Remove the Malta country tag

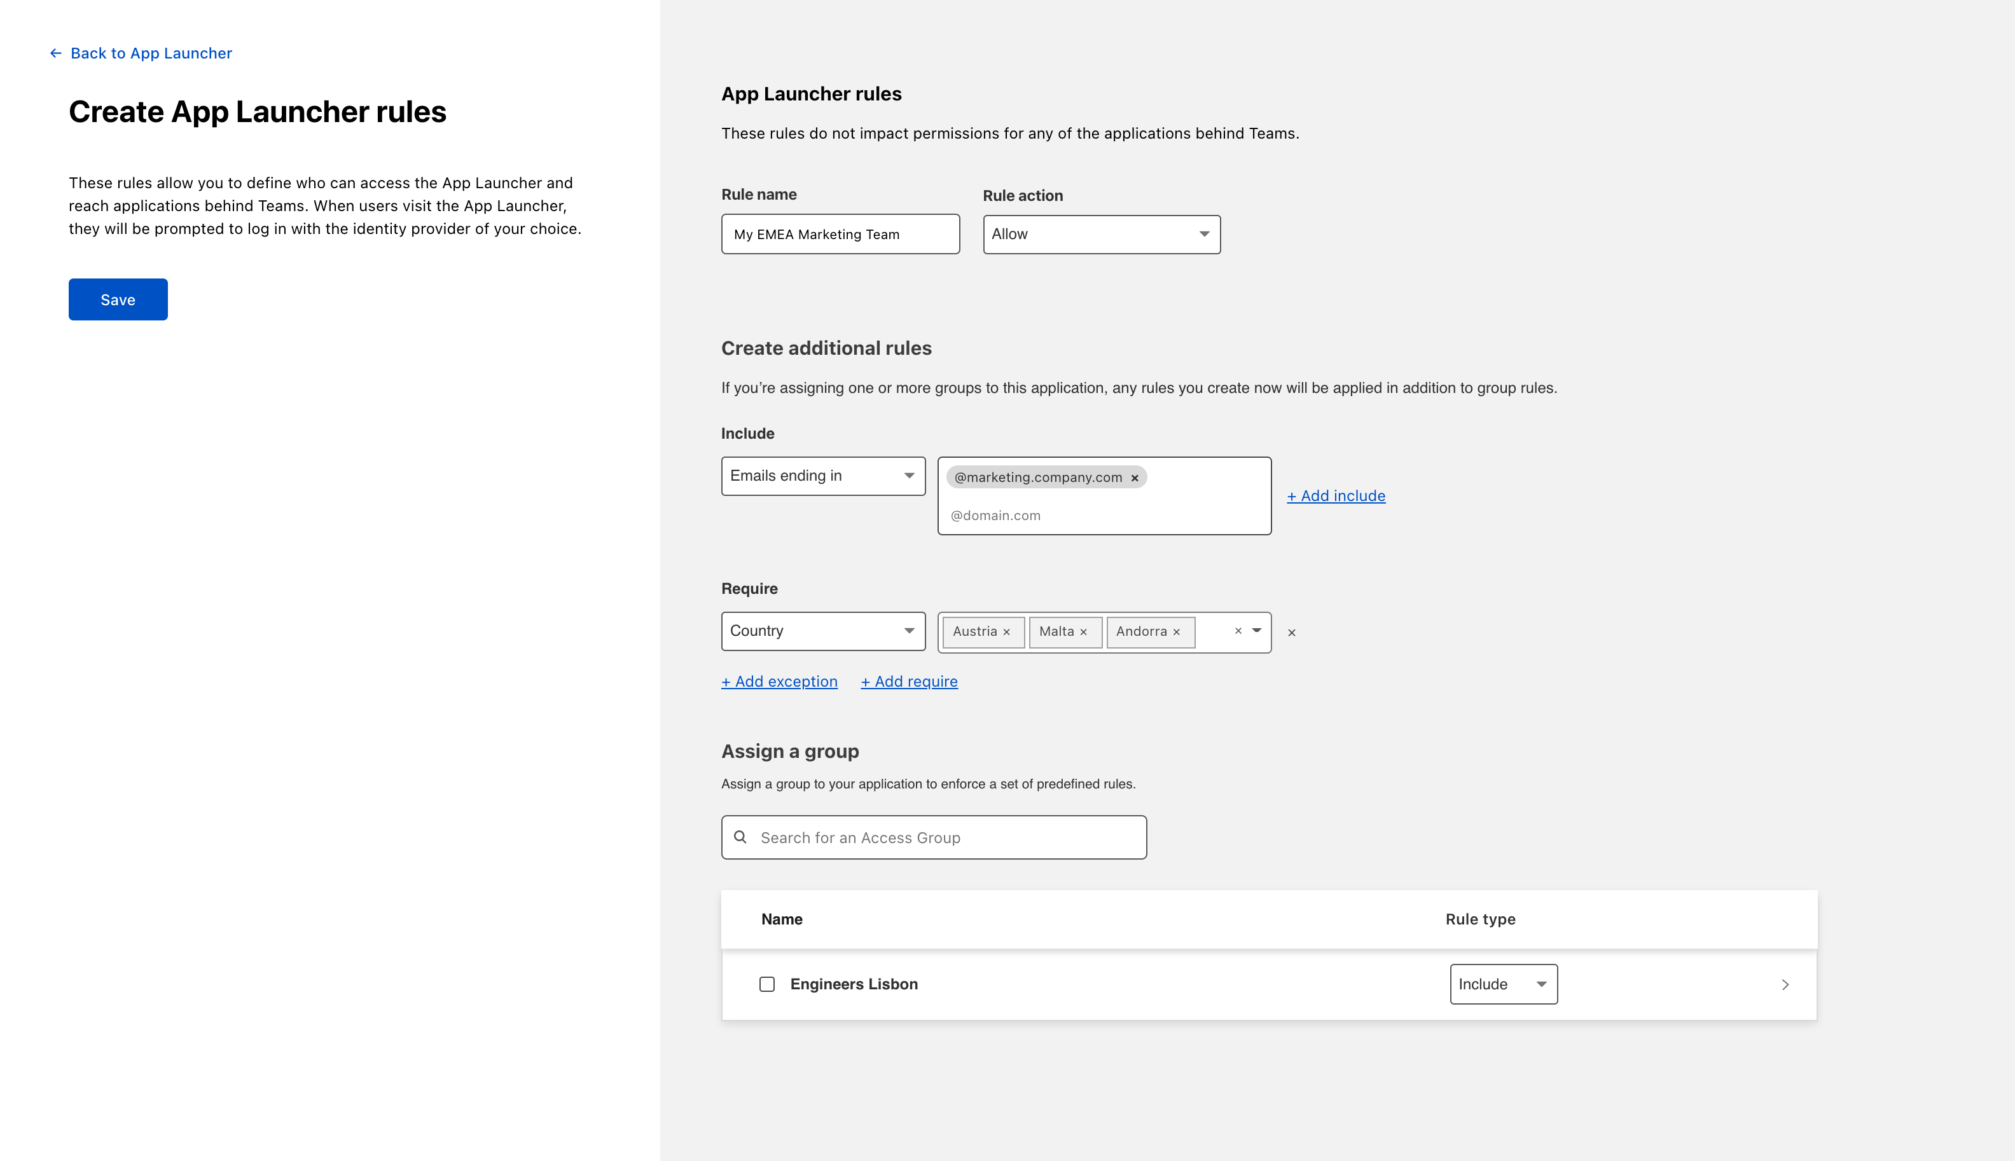tap(1083, 631)
